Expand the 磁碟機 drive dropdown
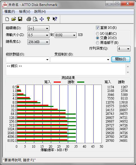This screenshot has height=165, width=136. (x=38, y=28)
